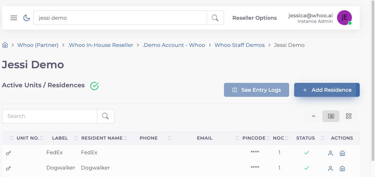
Task: Open Whoo Staff Demos breadcrumb
Action: (x=240, y=45)
